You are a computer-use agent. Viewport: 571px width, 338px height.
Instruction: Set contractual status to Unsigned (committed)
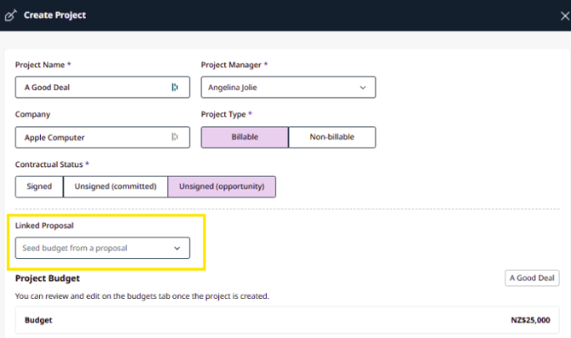pyautogui.click(x=115, y=186)
